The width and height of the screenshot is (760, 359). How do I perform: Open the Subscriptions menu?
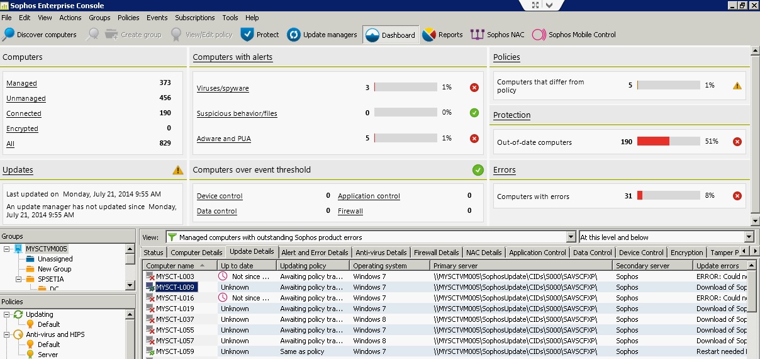click(x=194, y=18)
